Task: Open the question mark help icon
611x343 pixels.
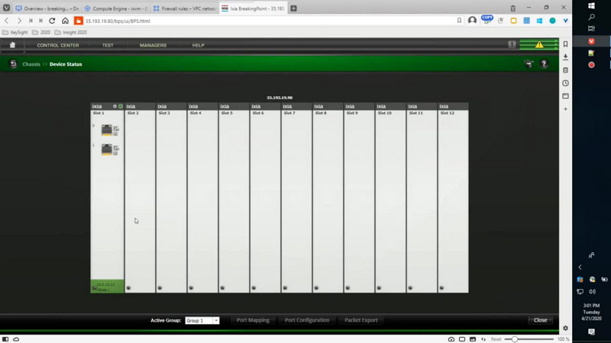Action: click(x=544, y=64)
